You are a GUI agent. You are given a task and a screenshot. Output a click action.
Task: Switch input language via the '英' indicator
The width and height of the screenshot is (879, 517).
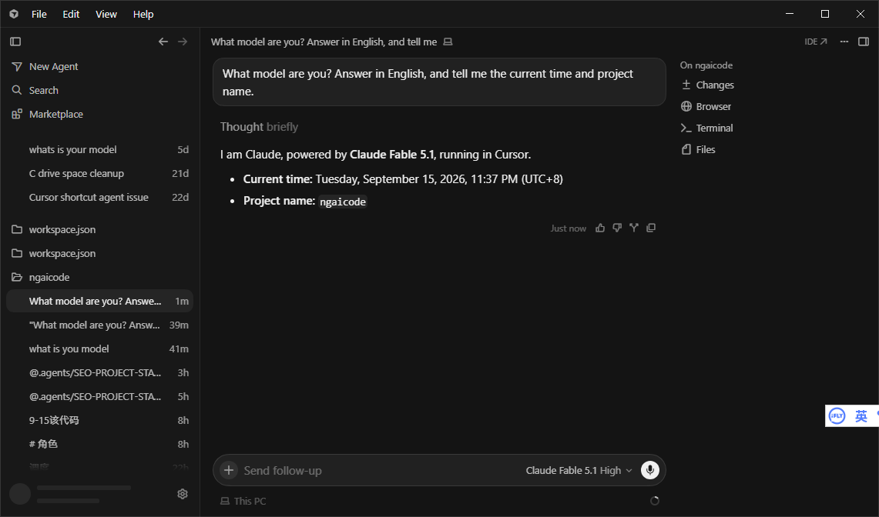pyautogui.click(x=861, y=415)
